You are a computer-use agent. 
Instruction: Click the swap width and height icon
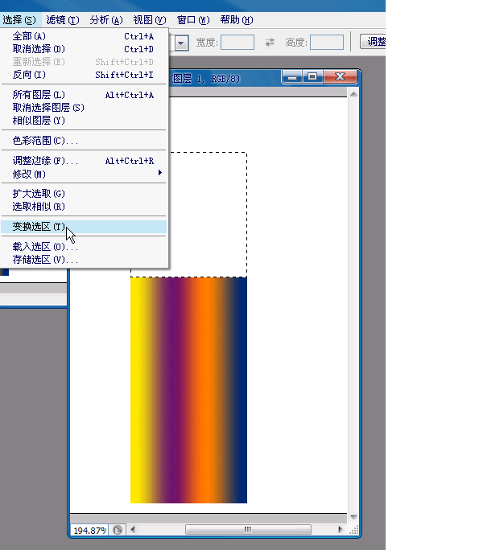pyautogui.click(x=270, y=43)
